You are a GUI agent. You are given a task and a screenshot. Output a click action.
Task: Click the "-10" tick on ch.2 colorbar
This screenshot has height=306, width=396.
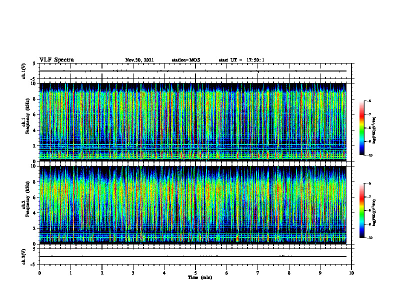(369, 238)
